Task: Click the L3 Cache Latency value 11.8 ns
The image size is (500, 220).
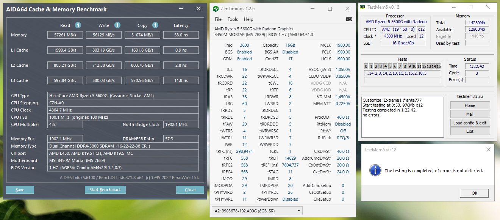Action: tap(181, 80)
